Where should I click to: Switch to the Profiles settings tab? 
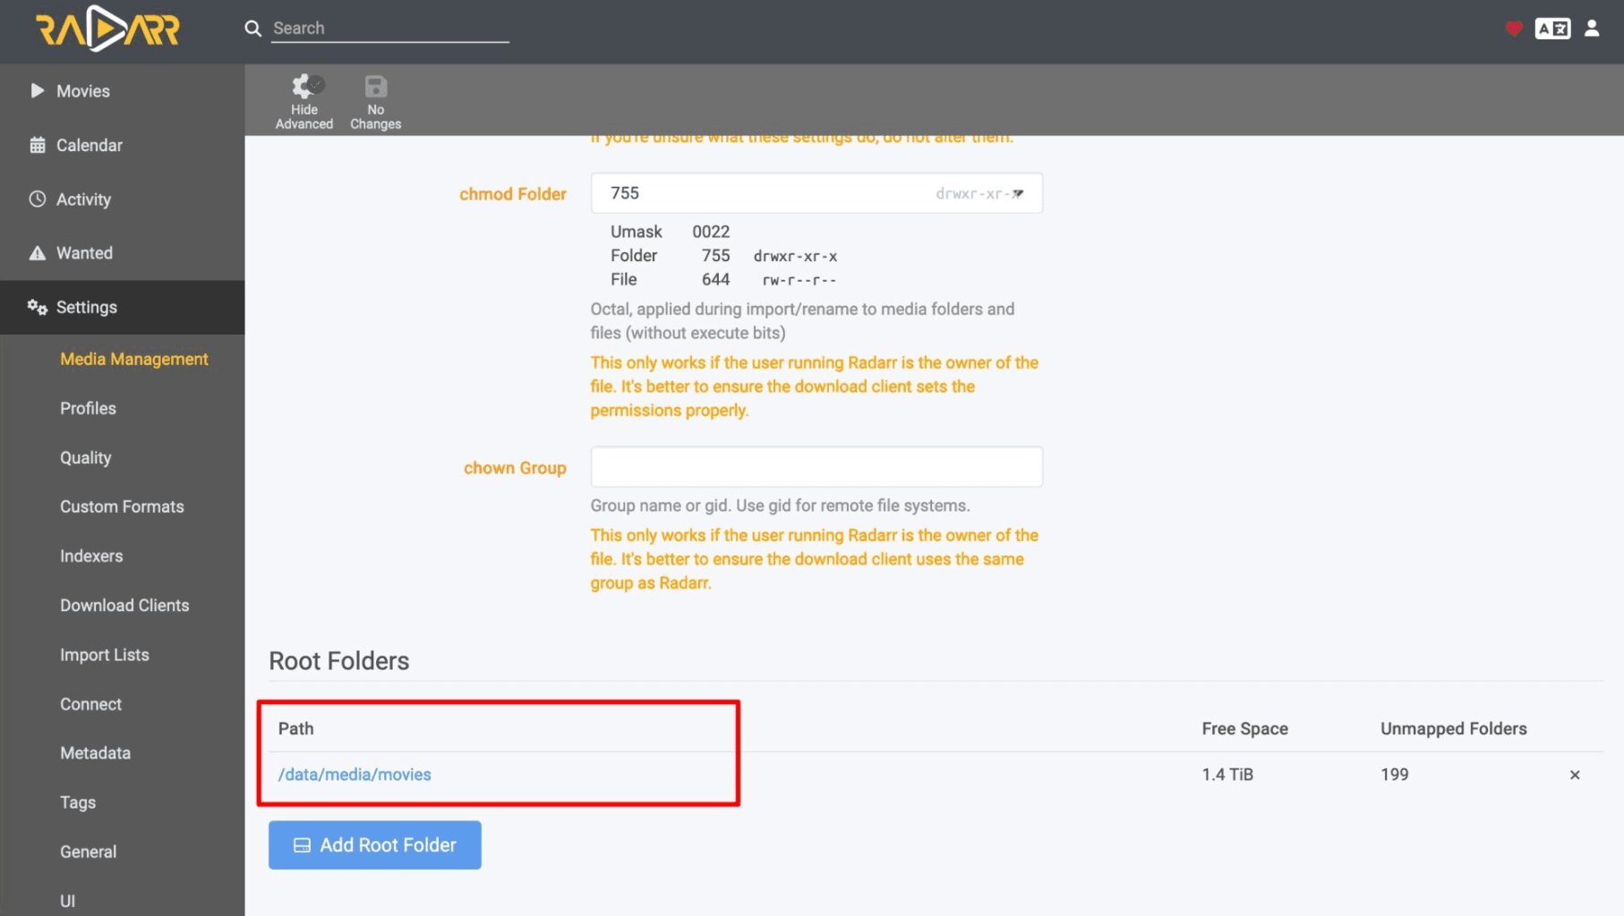87,408
